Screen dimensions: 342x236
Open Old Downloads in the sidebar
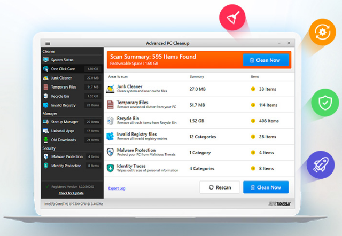point(72,140)
